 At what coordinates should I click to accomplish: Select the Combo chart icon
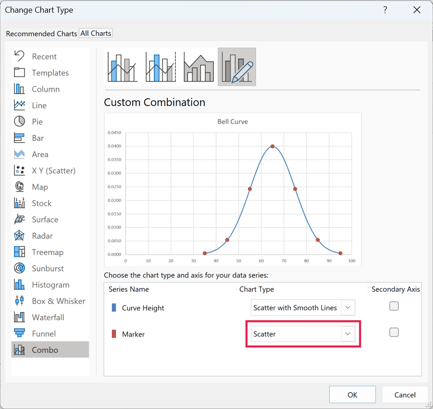click(x=19, y=350)
